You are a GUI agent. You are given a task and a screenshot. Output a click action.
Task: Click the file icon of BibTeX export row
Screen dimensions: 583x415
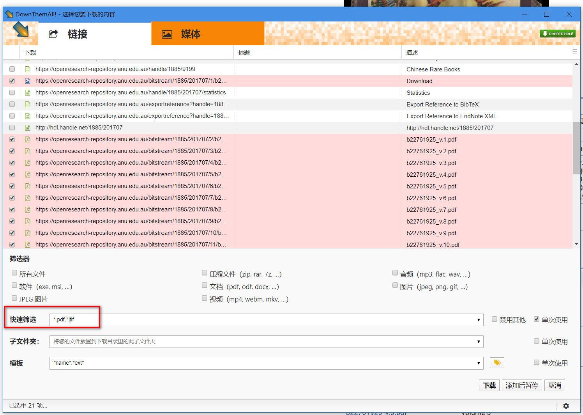click(x=28, y=104)
